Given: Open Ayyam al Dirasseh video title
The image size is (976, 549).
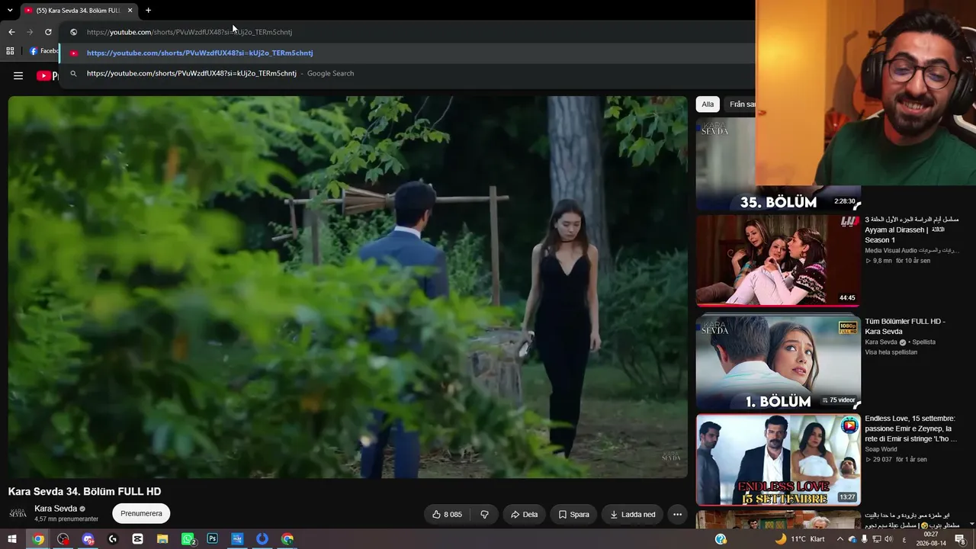Looking at the screenshot, I should coord(911,230).
